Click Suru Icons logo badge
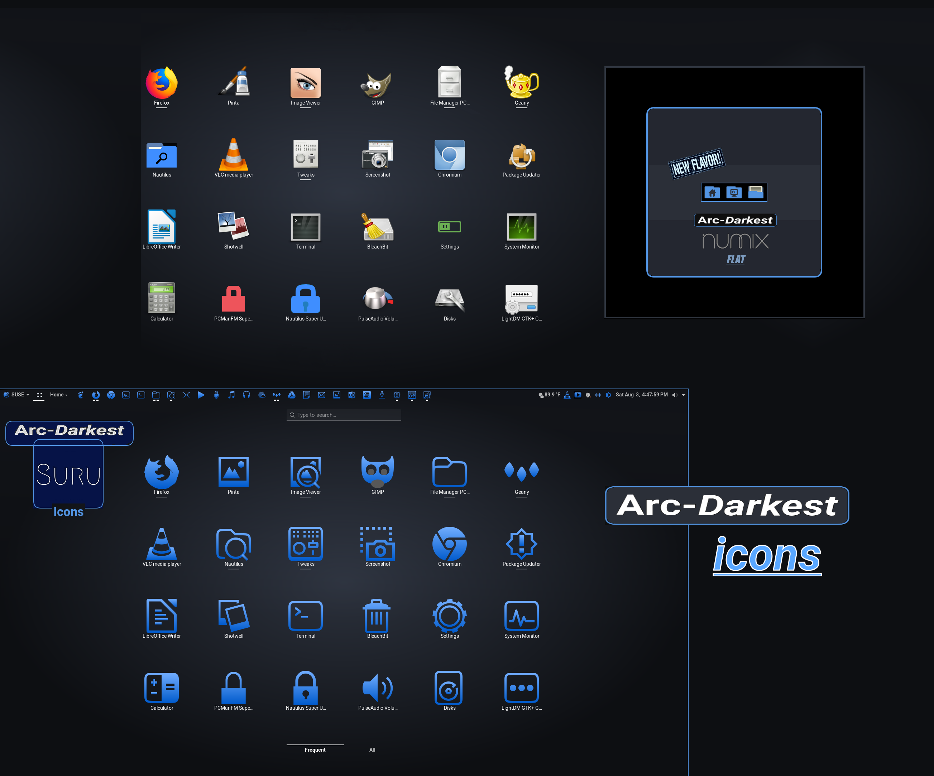 coord(68,479)
